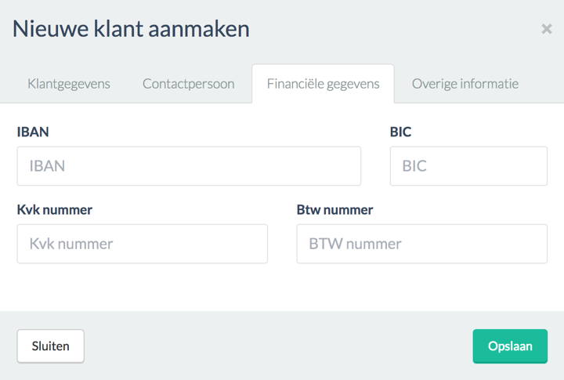This screenshot has height=380, width=564.
Task: Open the Contactpersoon tab
Action: click(188, 84)
